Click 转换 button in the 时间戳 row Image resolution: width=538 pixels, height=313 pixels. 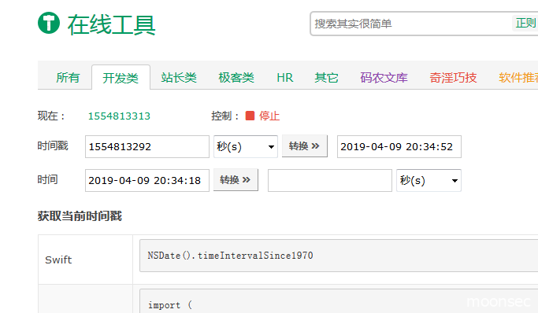(x=304, y=146)
